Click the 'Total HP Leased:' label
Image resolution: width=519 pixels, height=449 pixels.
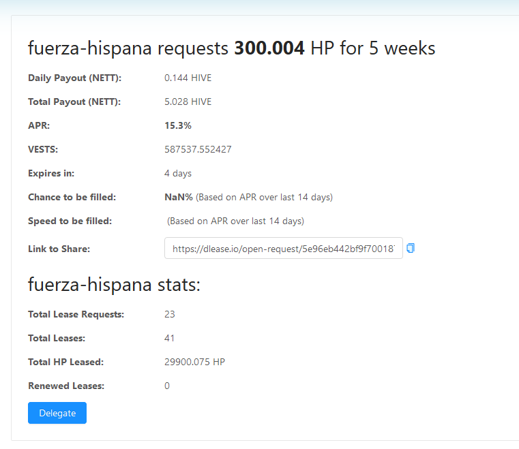(x=66, y=362)
